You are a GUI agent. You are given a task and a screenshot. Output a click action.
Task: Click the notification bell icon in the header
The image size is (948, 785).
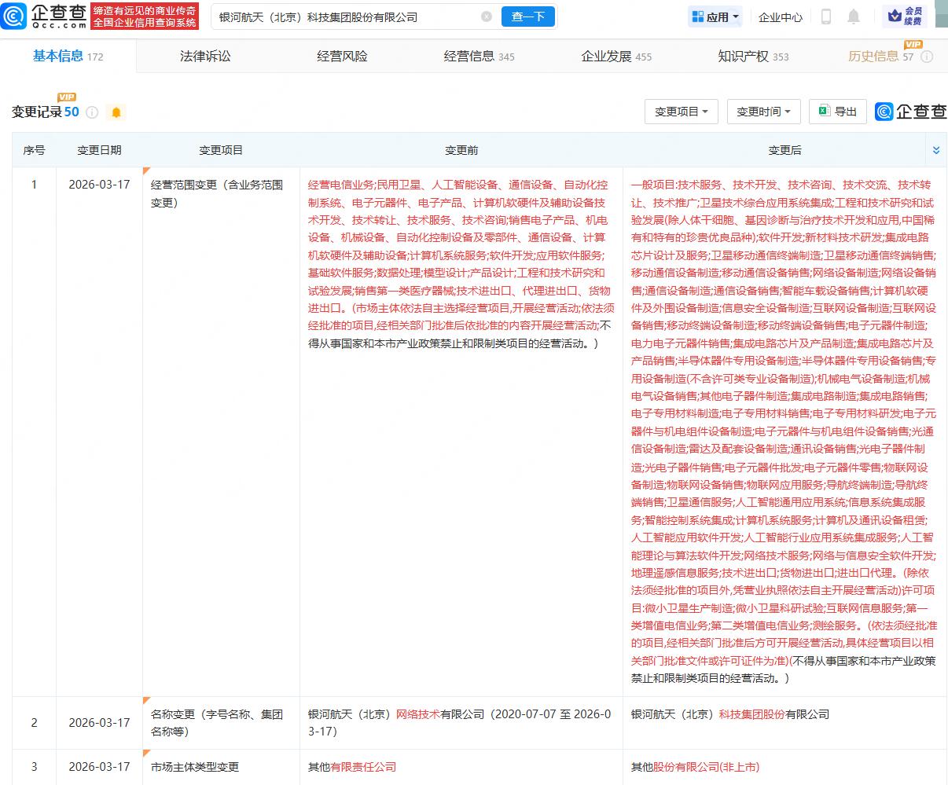853,16
